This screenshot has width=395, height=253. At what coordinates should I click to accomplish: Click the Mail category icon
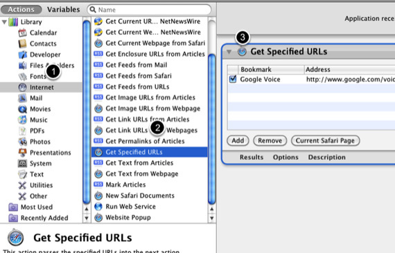[22, 98]
